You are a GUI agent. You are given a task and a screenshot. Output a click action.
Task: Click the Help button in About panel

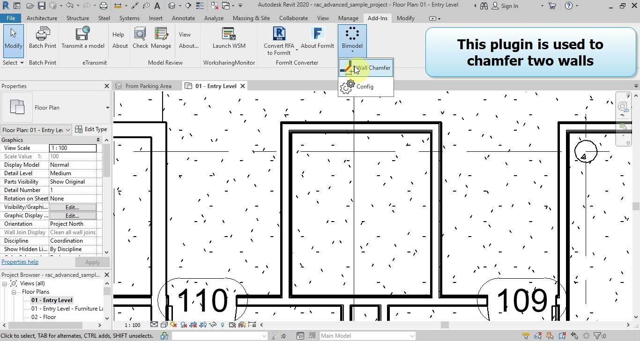tap(118, 35)
